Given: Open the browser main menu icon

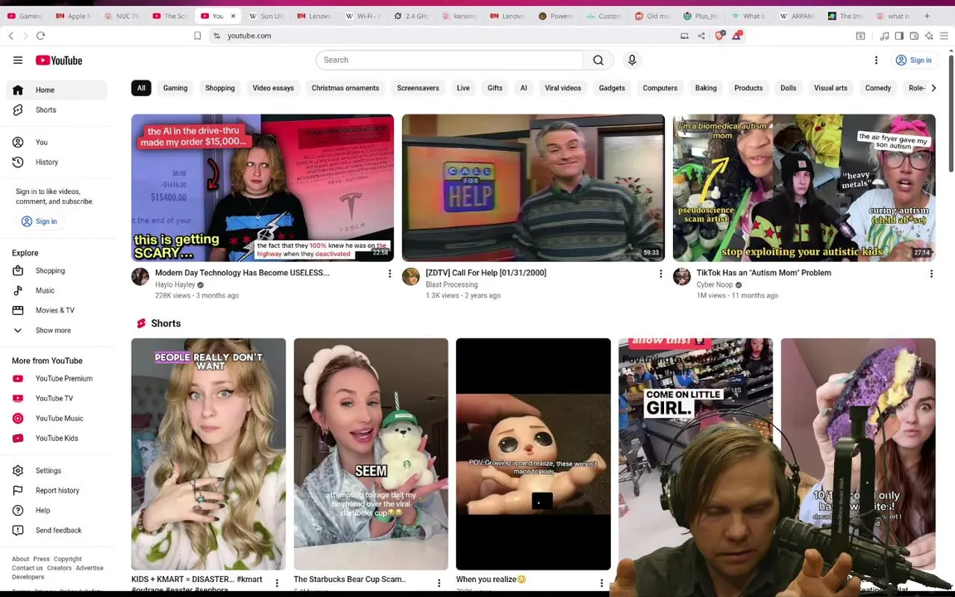Looking at the screenshot, I should click(944, 36).
